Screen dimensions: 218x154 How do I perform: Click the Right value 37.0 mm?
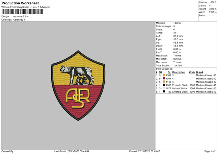tap(178, 39)
